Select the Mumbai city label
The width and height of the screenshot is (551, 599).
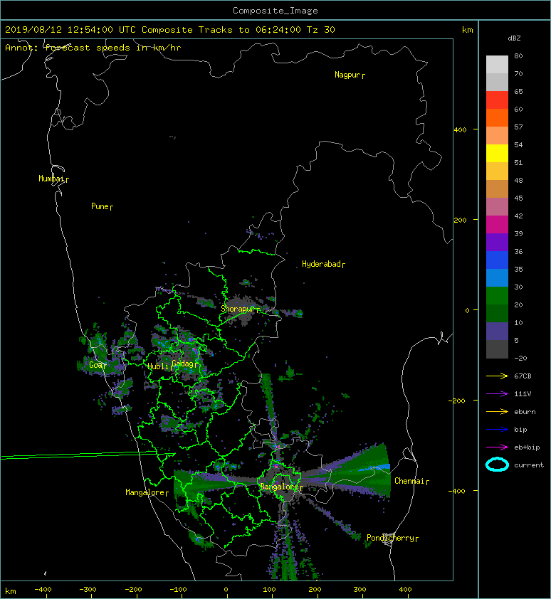[53, 179]
